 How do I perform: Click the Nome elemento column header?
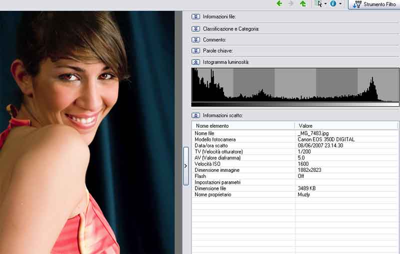click(x=243, y=126)
